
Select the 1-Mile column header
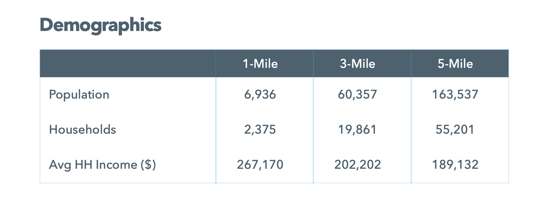260,64
